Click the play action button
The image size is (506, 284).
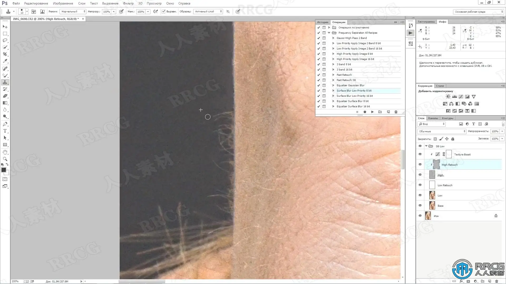(x=372, y=112)
